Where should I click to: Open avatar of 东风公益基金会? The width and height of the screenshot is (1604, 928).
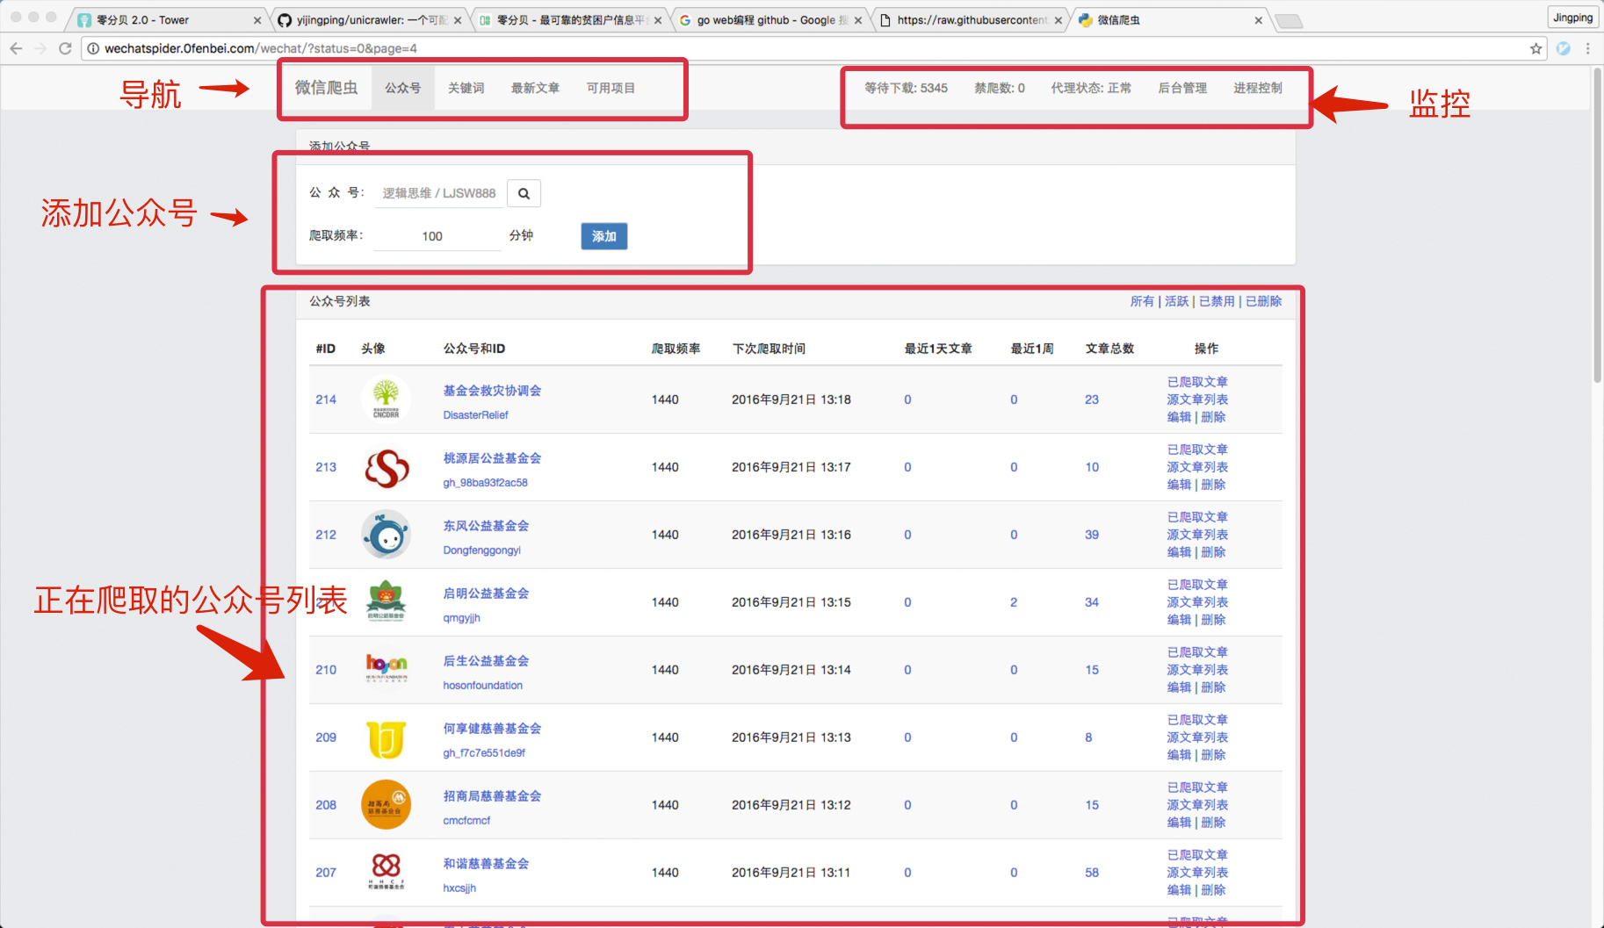pos(386,535)
